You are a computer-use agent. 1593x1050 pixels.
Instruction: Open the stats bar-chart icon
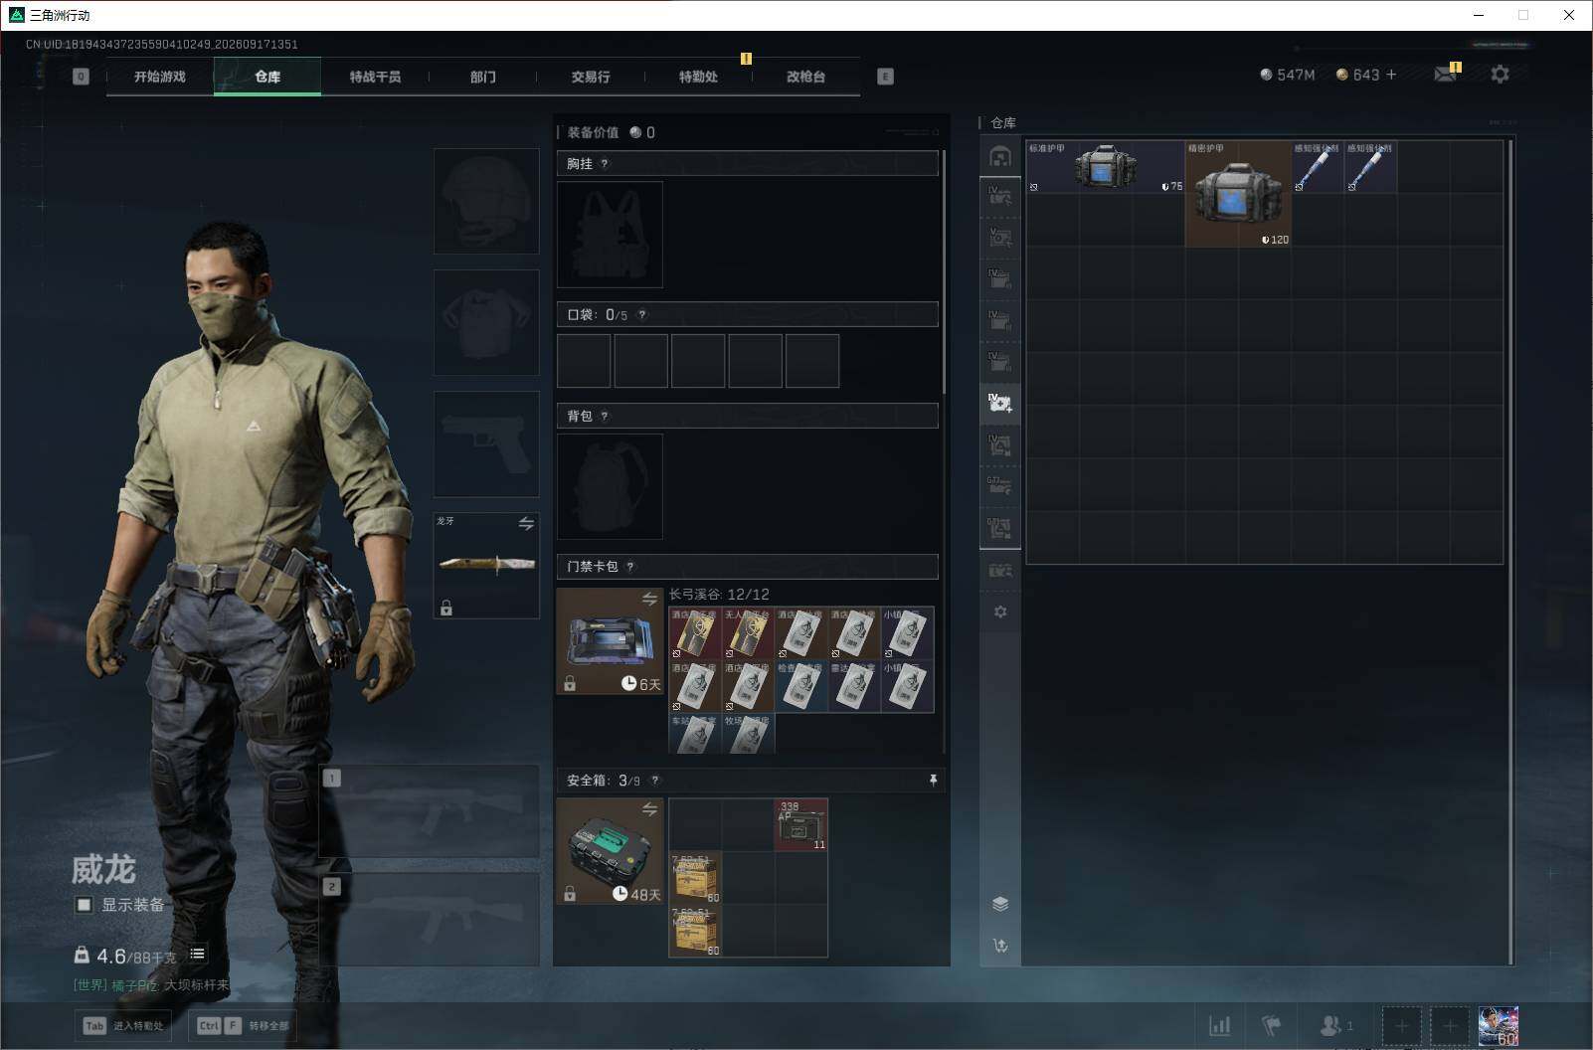click(x=1219, y=1025)
